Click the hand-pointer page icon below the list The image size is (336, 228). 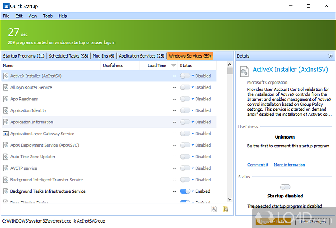coord(214,209)
